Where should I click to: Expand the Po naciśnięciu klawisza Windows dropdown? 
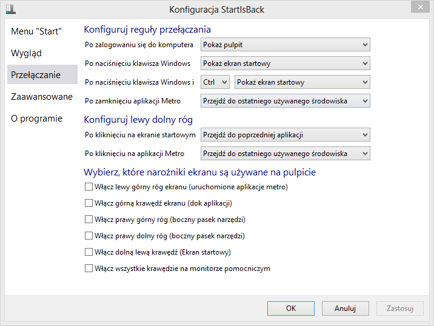tap(285, 64)
